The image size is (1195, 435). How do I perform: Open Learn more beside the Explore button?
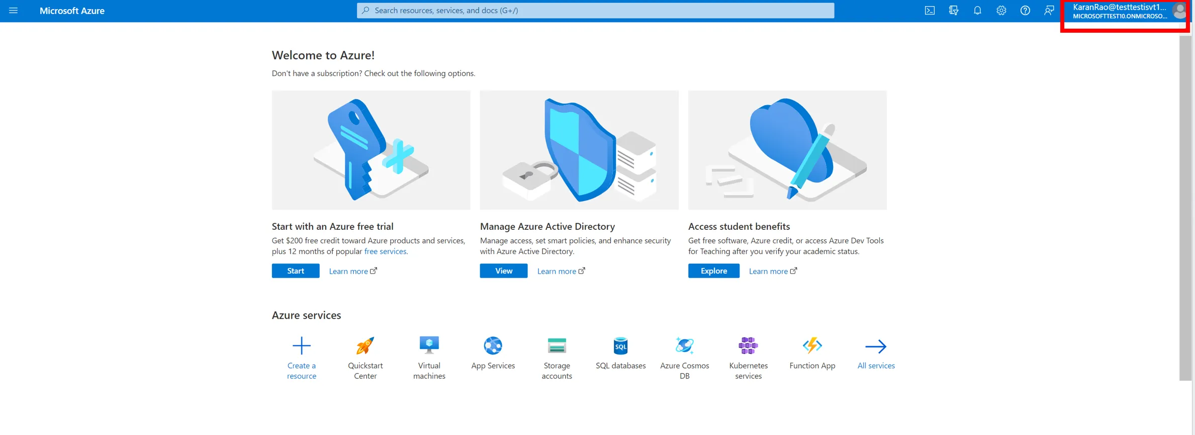pyautogui.click(x=773, y=271)
